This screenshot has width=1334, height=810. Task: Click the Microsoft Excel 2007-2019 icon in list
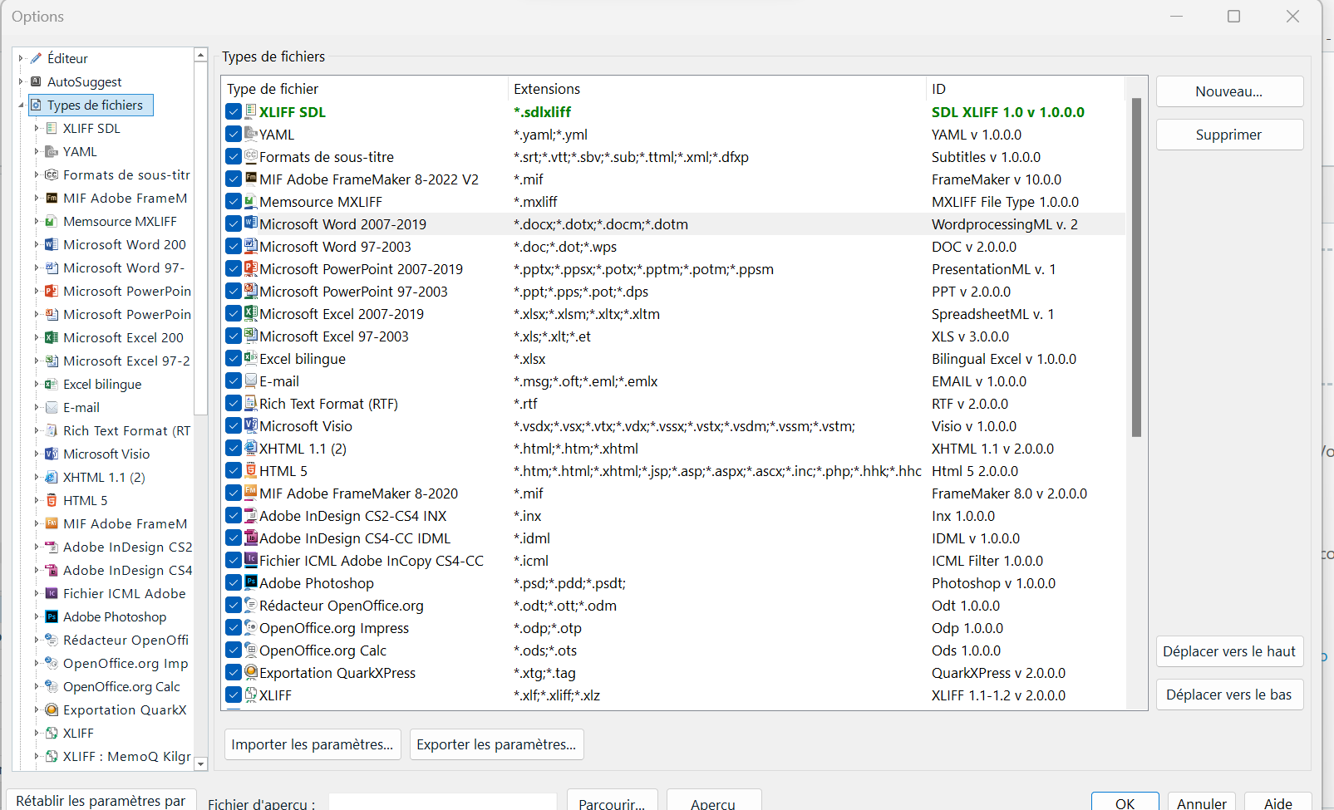(251, 313)
